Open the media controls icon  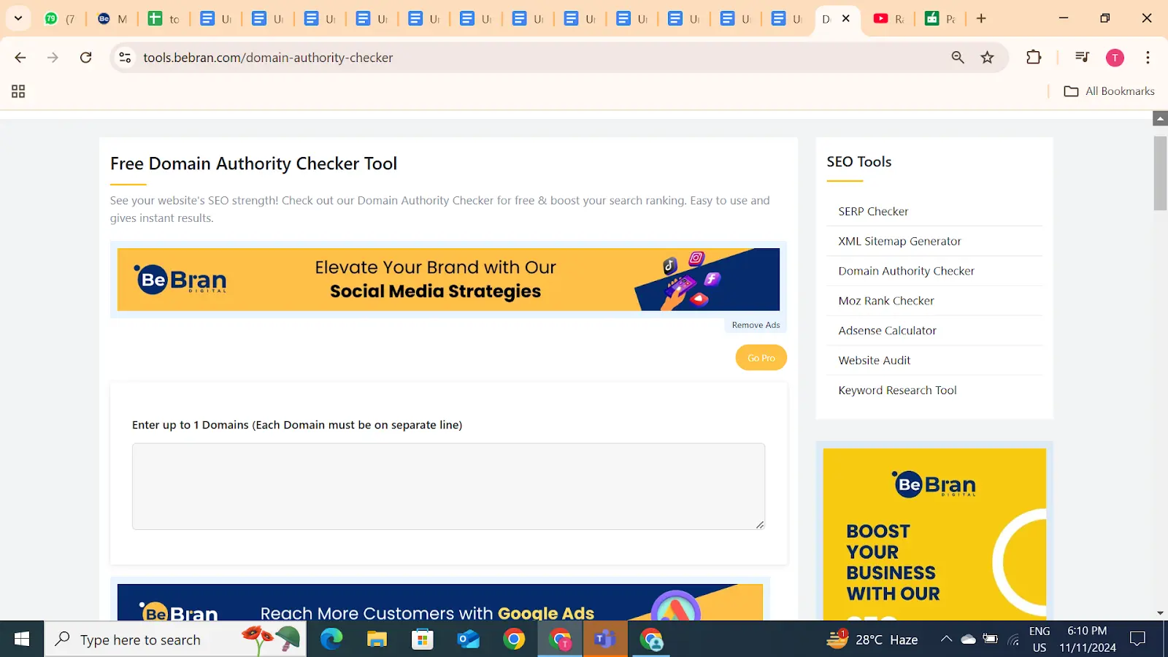[1083, 58]
